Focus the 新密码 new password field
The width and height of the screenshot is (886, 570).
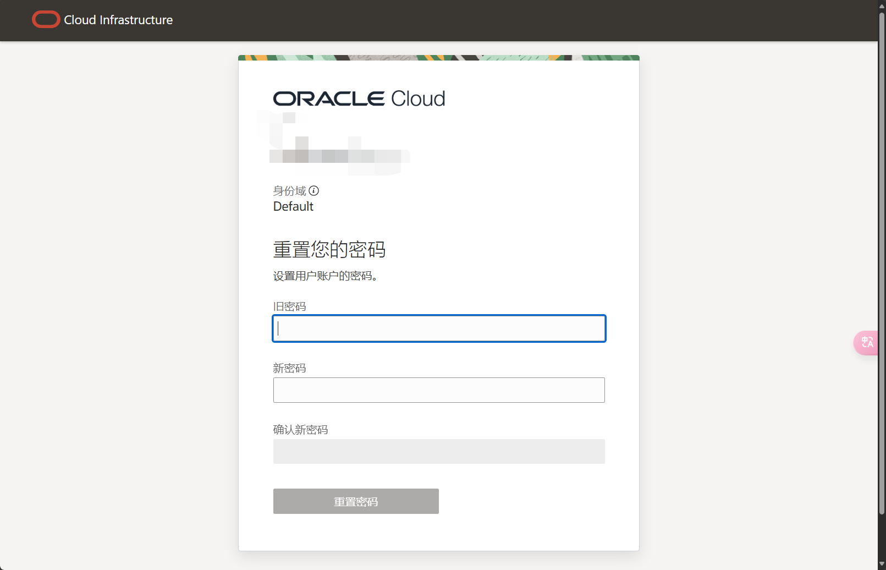439,390
